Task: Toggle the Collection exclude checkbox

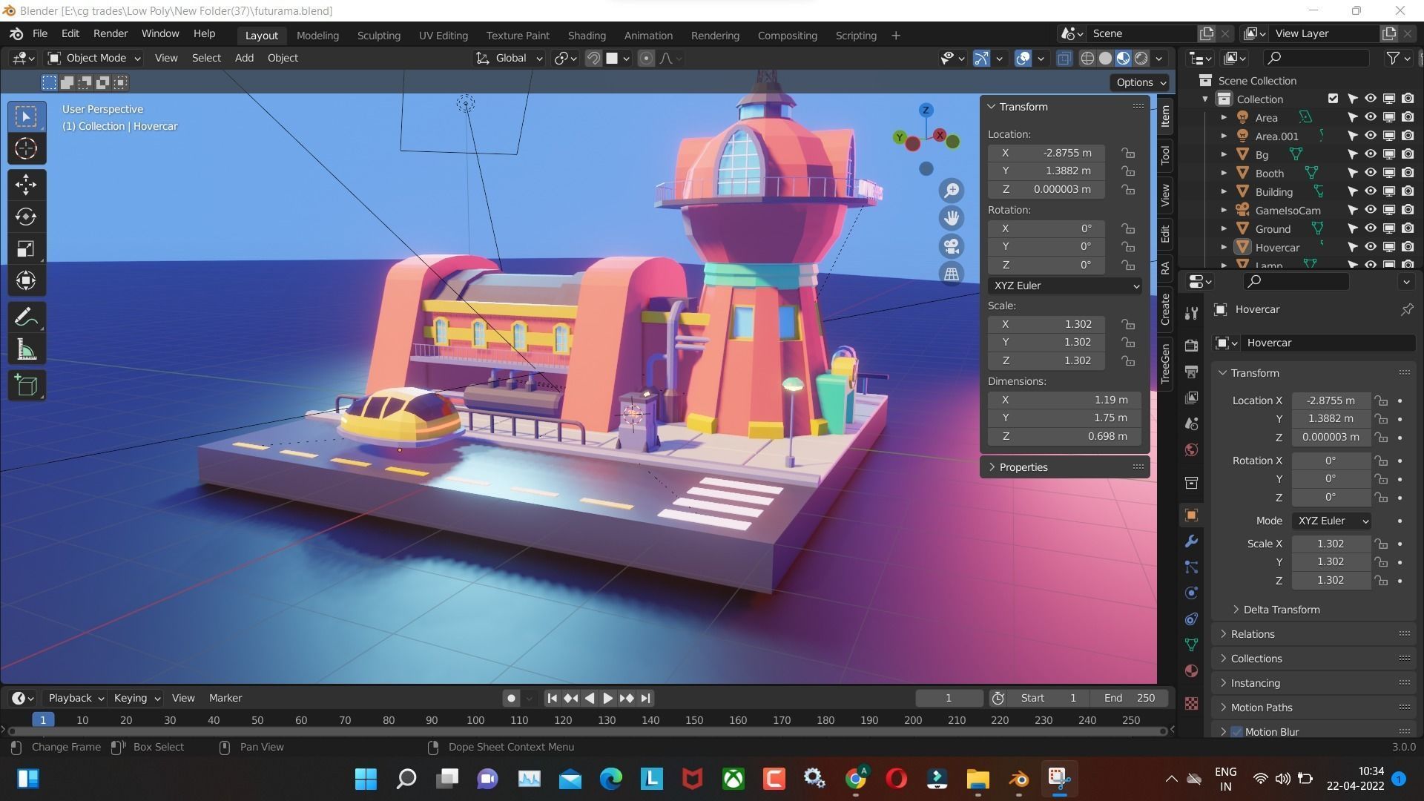Action: (x=1333, y=99)
